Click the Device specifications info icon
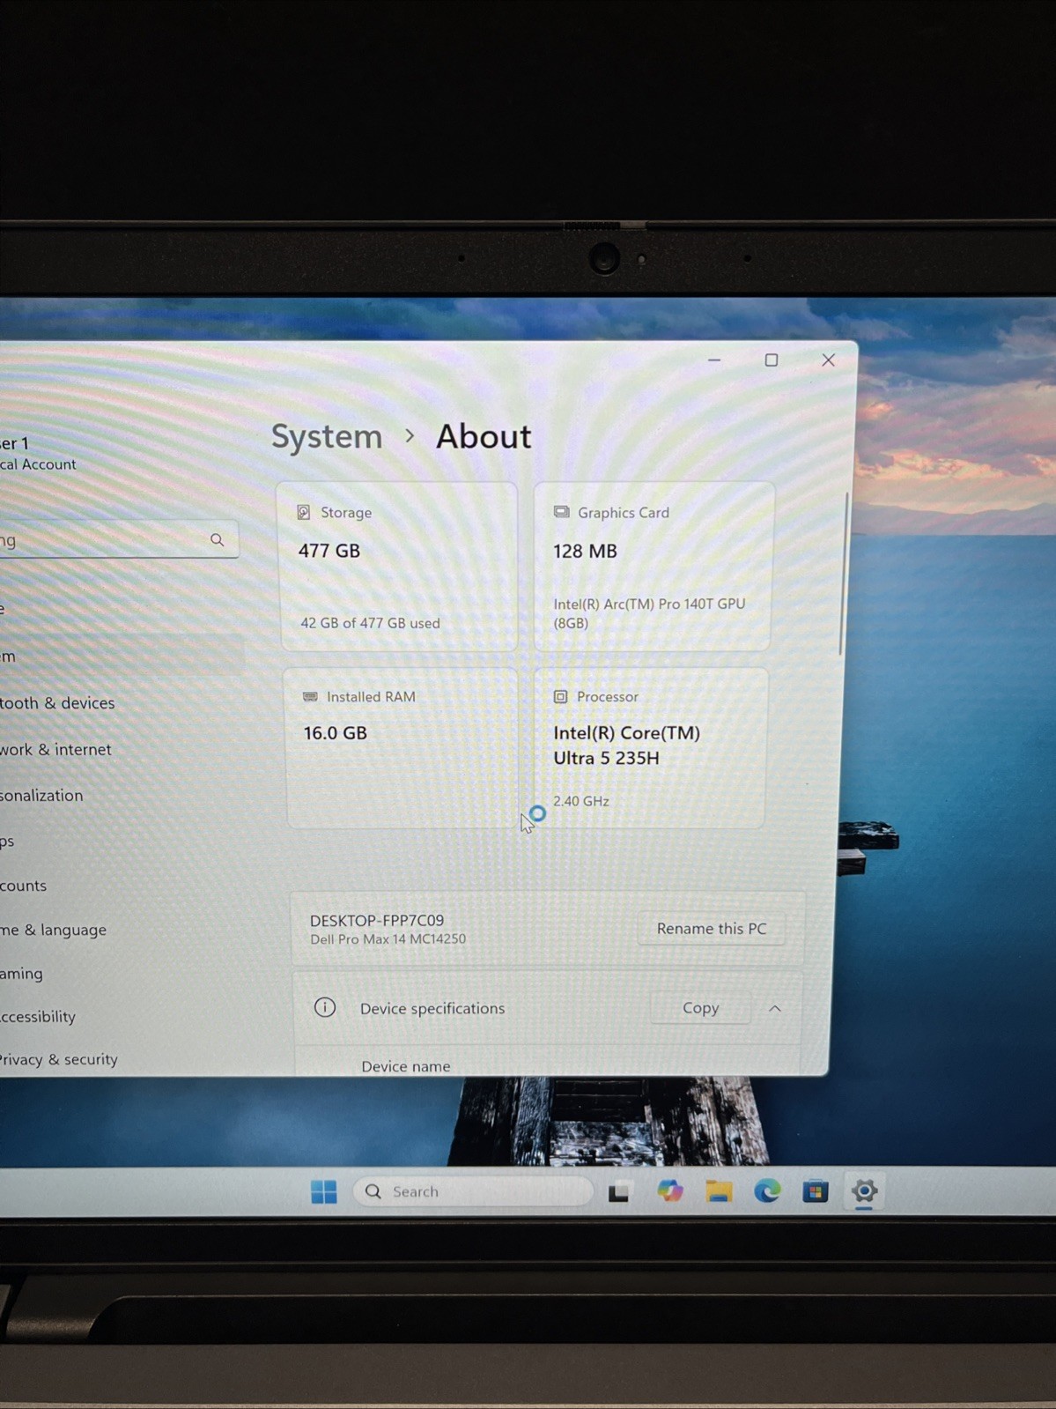The image size is (1056, 1409). pyautogui.click(x=325, y=1007)
